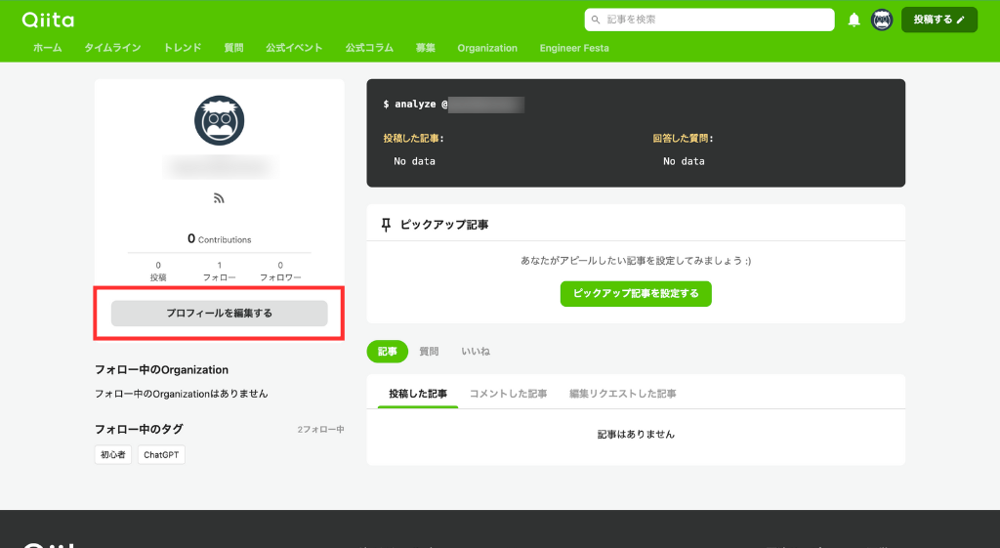Image resolution: width=1000 pixels, height=548 pixels.
Task: Click the pin icon beside ピックアップ記事
Action: [386, 225]
